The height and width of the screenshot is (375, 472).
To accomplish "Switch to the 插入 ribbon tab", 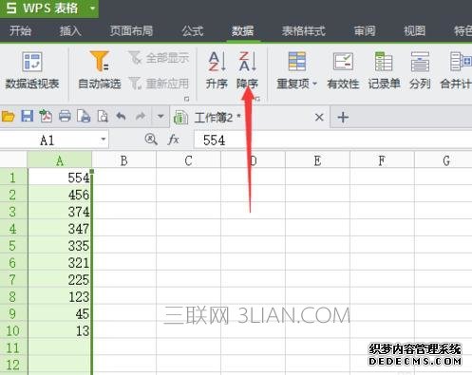I will [70, 31].
